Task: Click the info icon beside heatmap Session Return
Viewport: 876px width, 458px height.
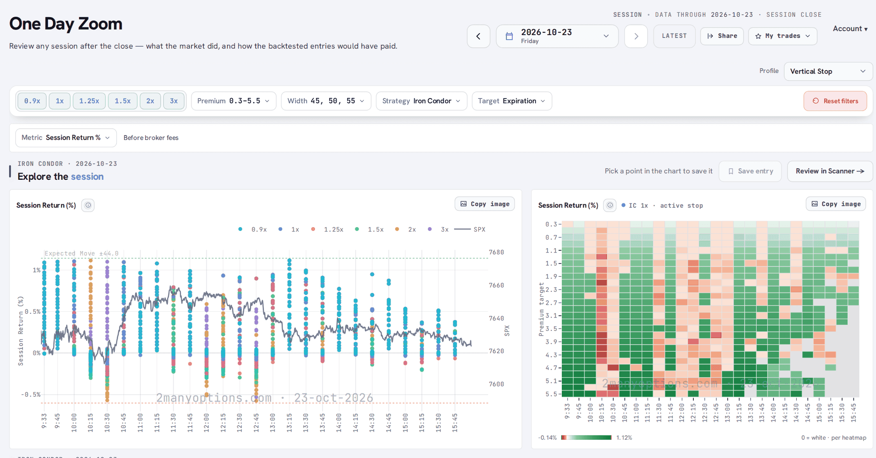Action: click(610, 205)
